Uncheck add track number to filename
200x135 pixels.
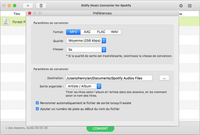pyautogui.click(x=37, y=109)
